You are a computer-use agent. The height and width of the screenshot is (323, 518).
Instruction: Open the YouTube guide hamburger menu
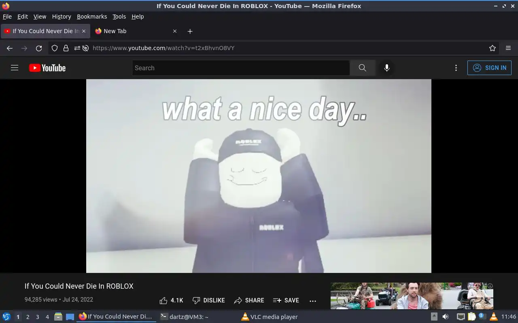pos(15,68)
